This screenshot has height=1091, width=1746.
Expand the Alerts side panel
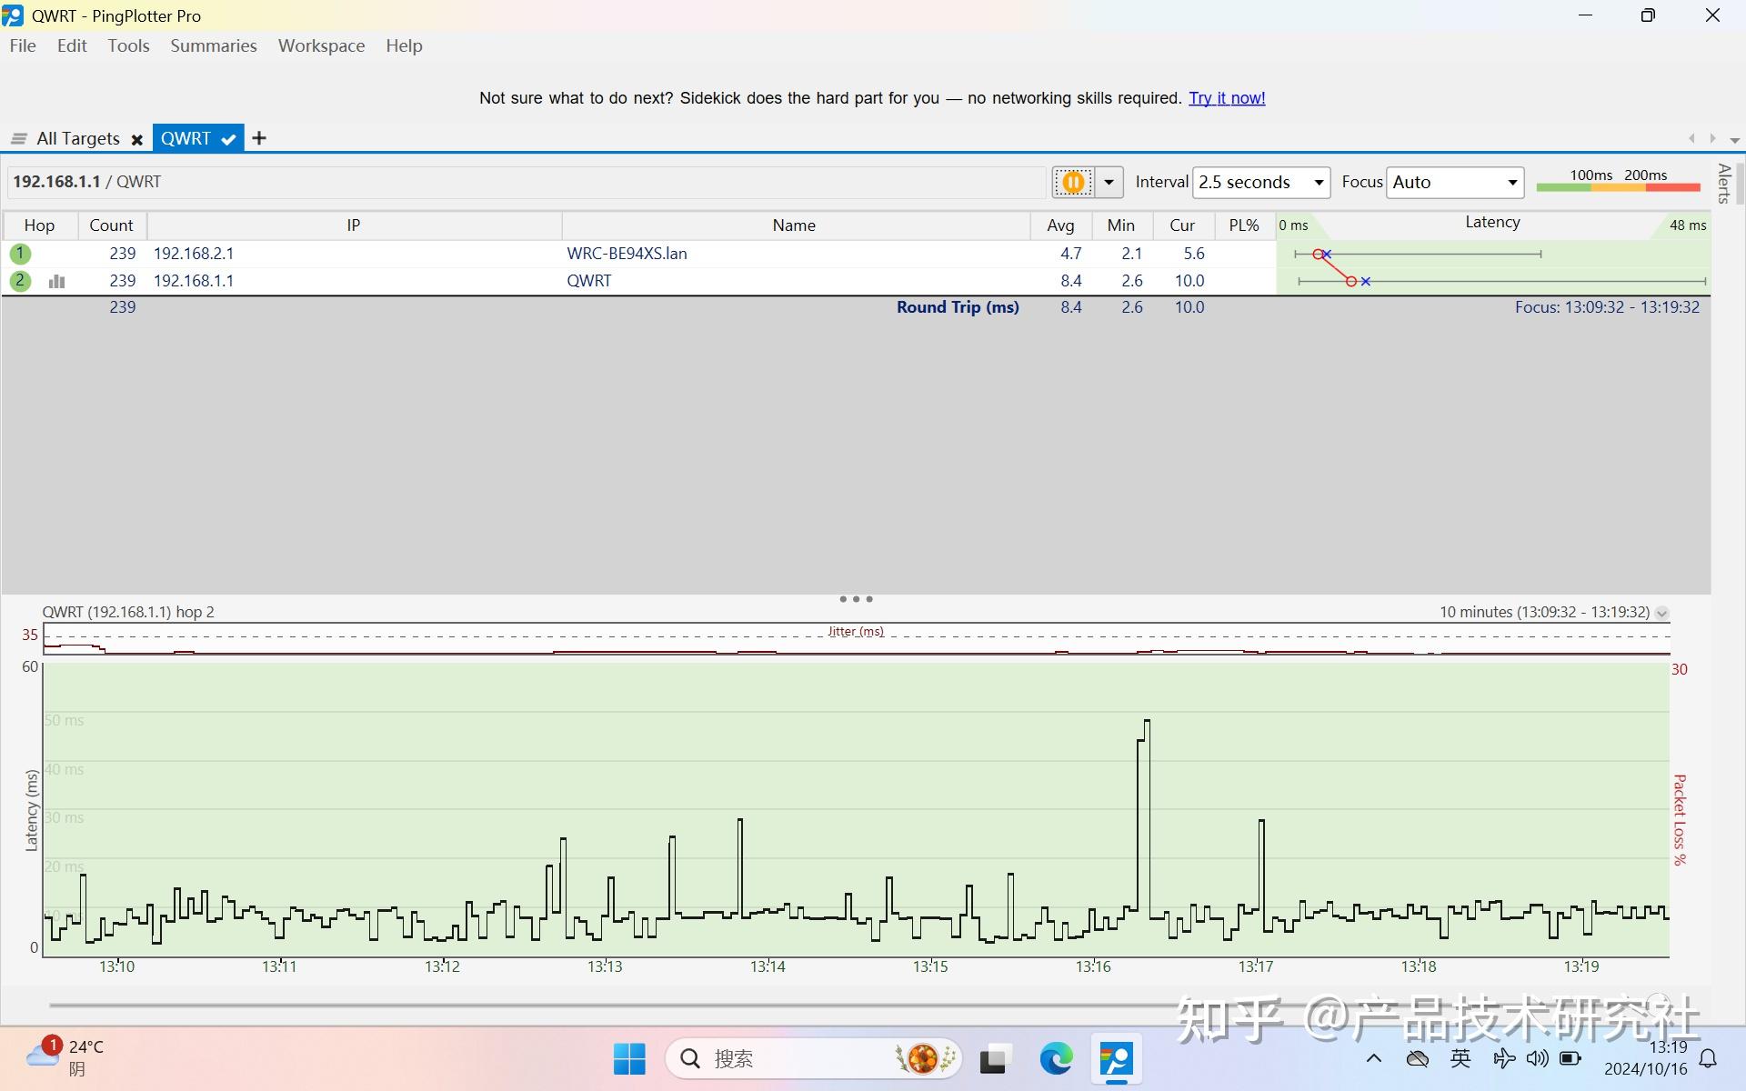(x=1723, y=184)
